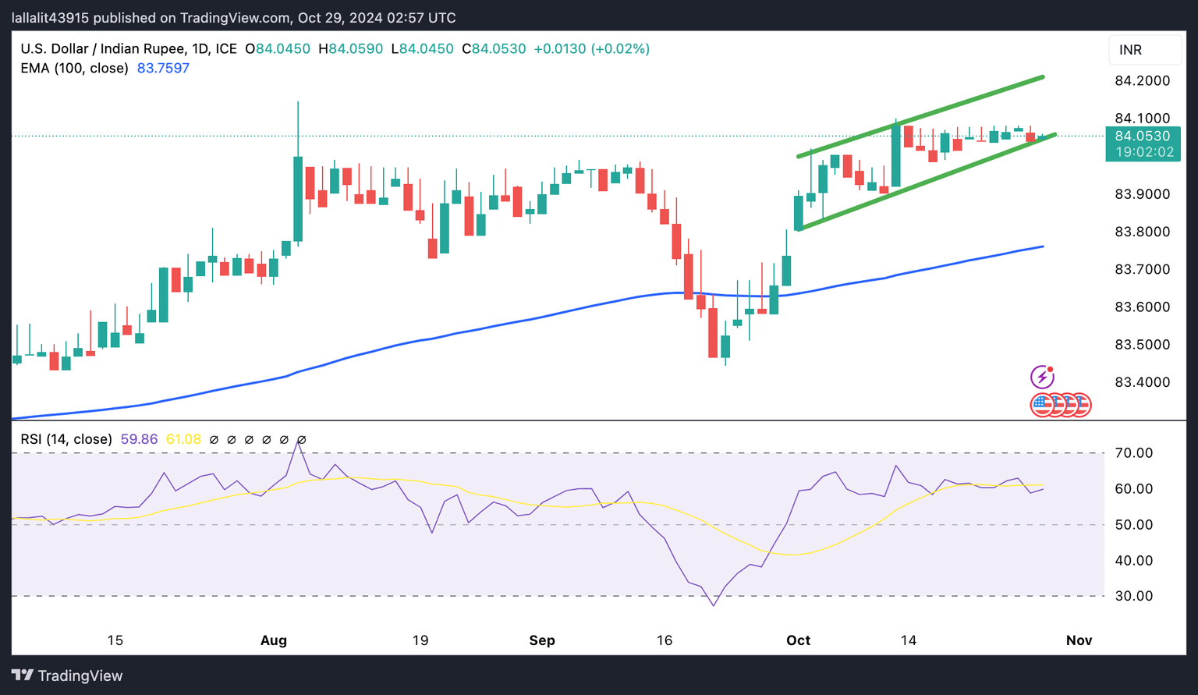This screenshot has height=695, width=1198.
Task: Click the purple RSI value 59.86
Action: click(x=139, y=439)
